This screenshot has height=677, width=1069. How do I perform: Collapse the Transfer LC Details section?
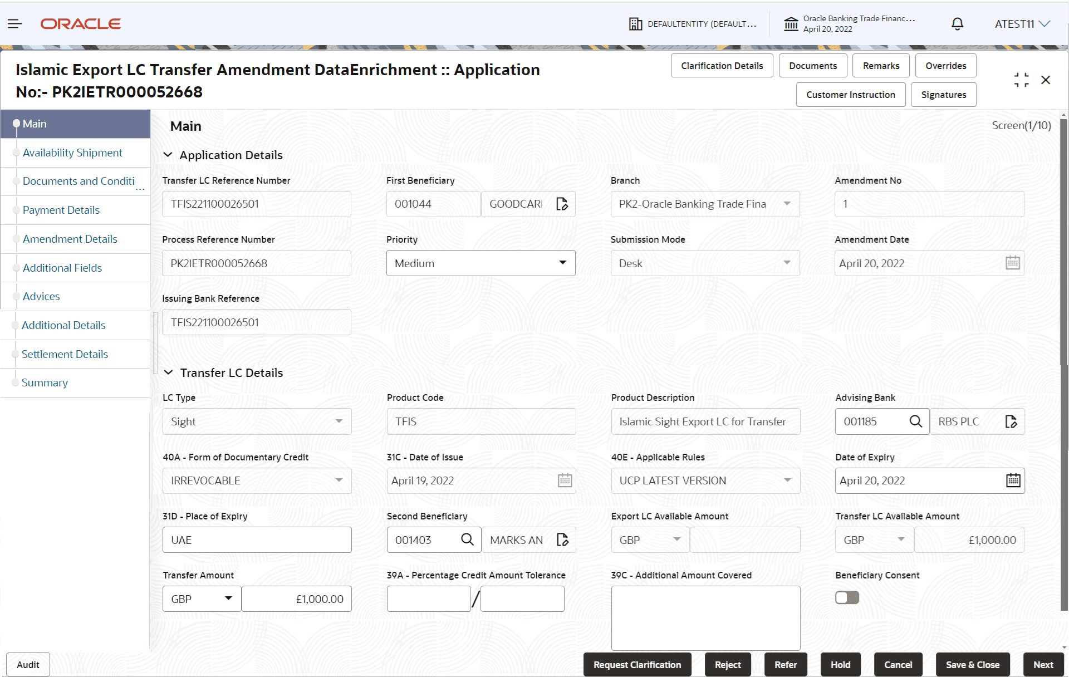point(168,373)
